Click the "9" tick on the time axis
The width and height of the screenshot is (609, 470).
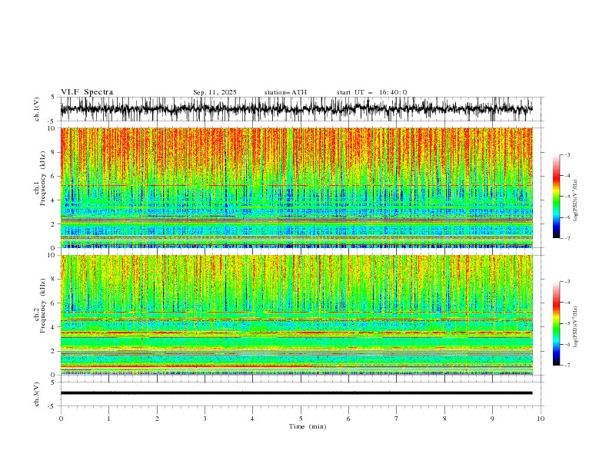(x=492, y=419)
